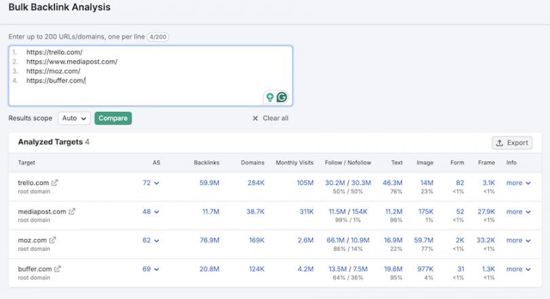
Task: Sort by Monthly Visits column header
Action: click(295, 163)
